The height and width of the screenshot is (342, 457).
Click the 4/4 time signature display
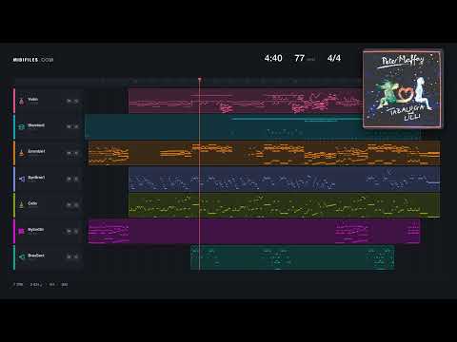point(334,58)
